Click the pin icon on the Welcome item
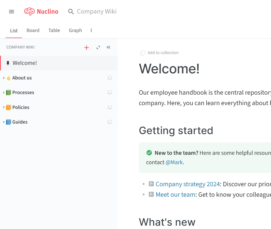 click(8, 63)
